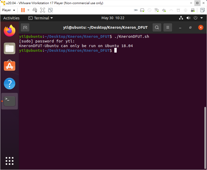Enter full screen mode icon
The image size is (207, 170).
point(43,10)
